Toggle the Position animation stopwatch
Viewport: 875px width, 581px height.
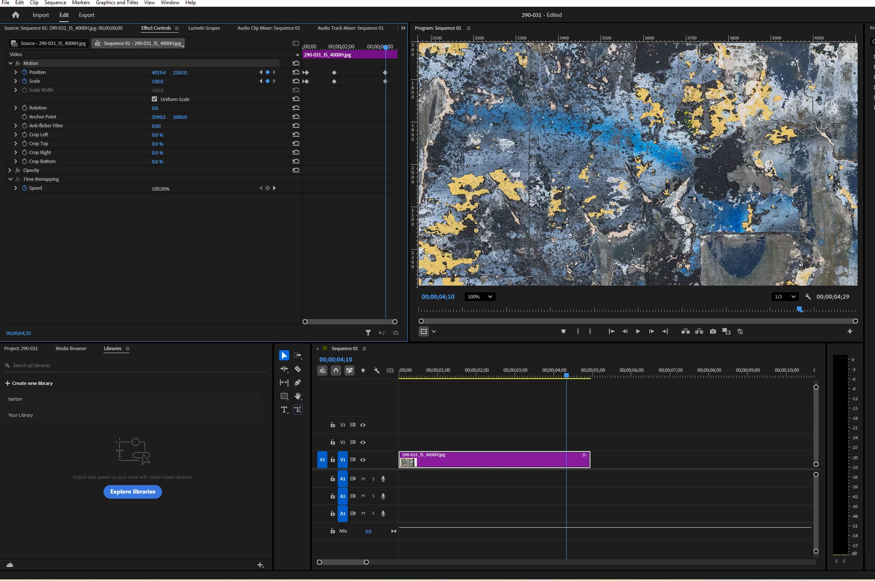(x=25, y=72)
